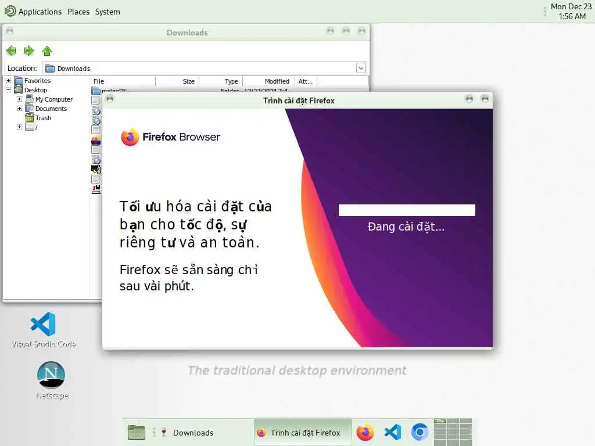Click the desktop logo icon beside Applications
The height and width of the screenshot is (446, 595).
click(10, 11)
